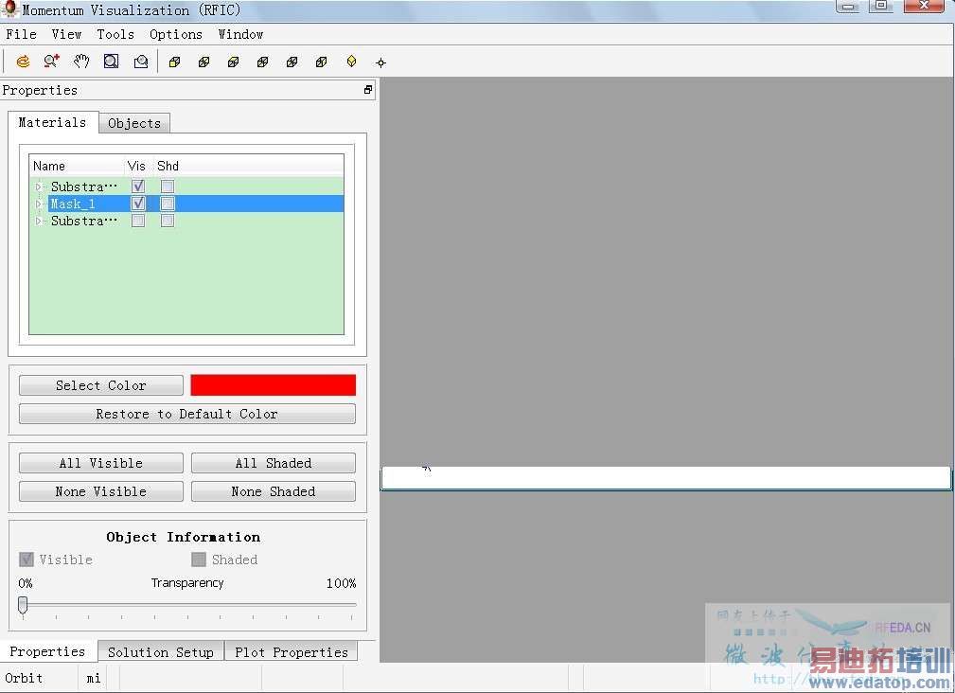955x693 pixels.
Task: Expand the bottom Substrate tree node
Action: pos(39,221)
